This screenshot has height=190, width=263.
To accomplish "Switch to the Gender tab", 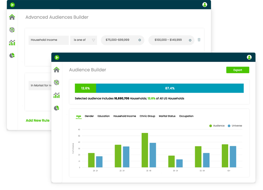I will point(89,116).
